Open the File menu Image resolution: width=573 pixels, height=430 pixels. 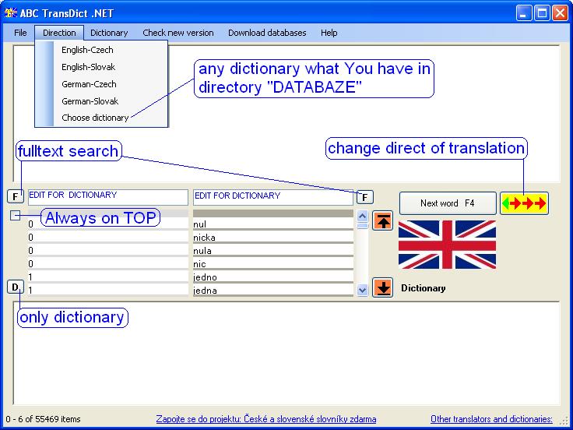tap(20, 33)
